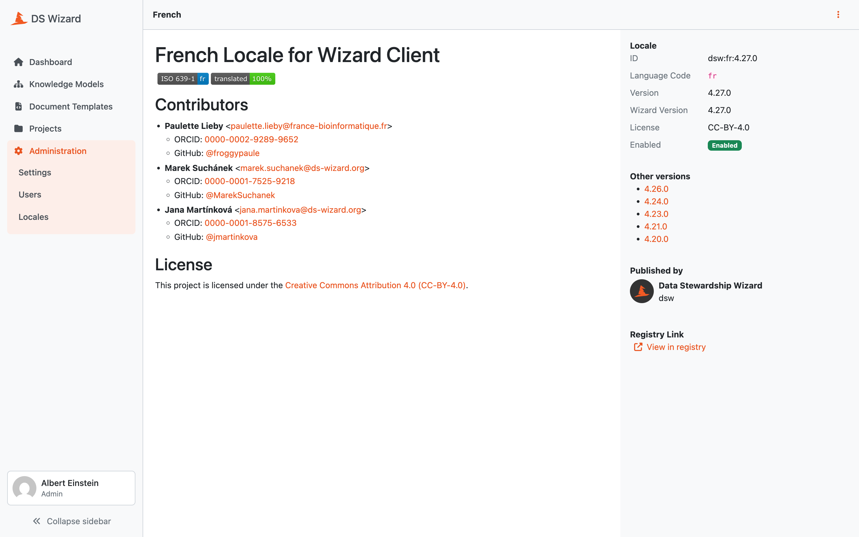Open the three-dot actions menu
The height and width of the screenshot is (537, 859).
(x=838, y=15)
